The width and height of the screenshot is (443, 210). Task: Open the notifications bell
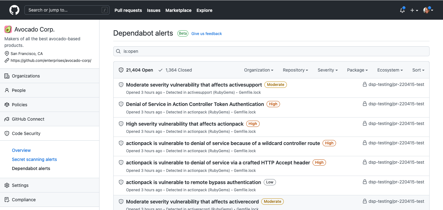pos(402,10)
